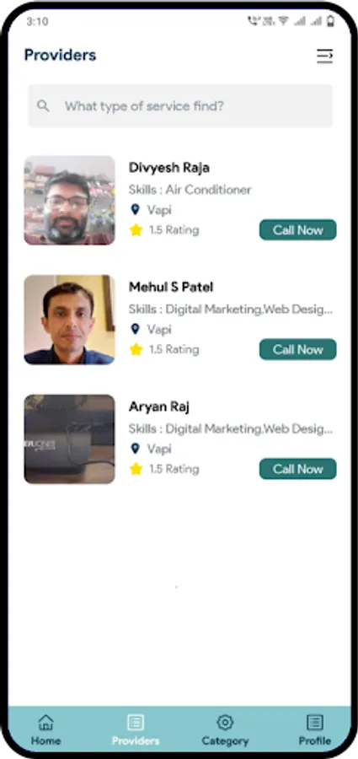
Task: Select the Divyesh Raja provider name
Action: pyautogui.click(x=168, y=168)
